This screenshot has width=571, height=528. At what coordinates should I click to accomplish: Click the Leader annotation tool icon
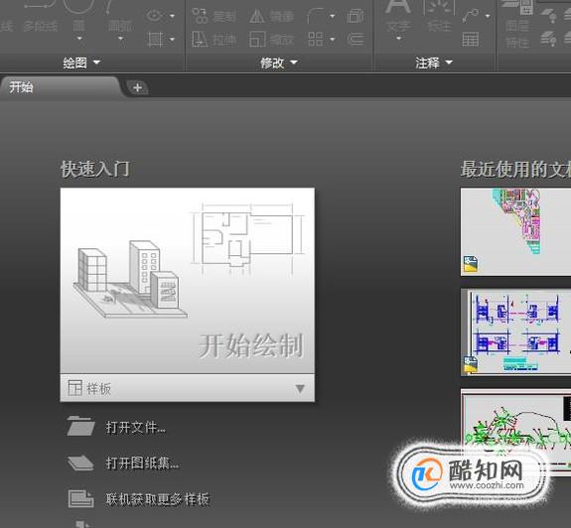[x=471, y=16]
